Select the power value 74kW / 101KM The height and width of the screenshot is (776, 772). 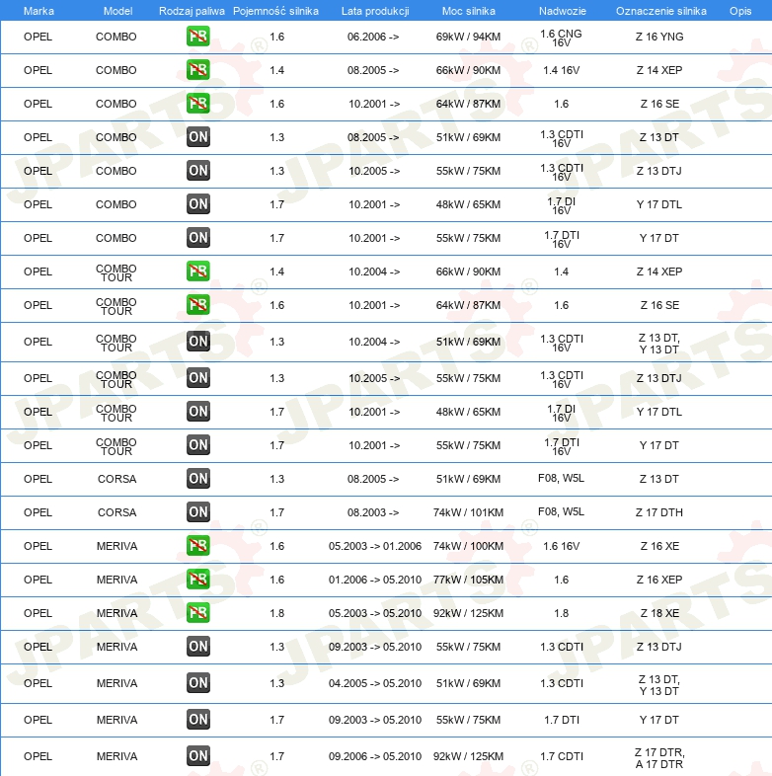tap(468, 512)
